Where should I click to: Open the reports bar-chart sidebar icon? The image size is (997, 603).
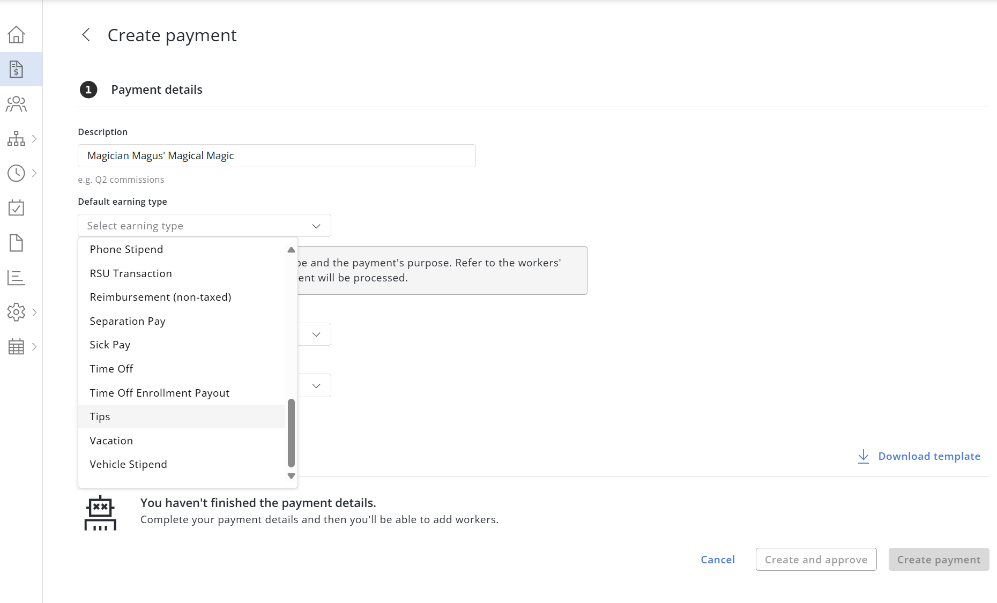(x=16, y=278)
